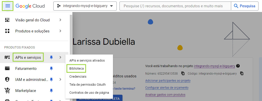Click the Pesquisa search button

(x=245, y=6)
